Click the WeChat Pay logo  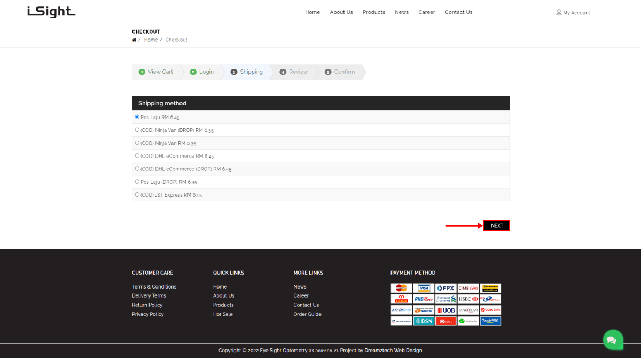(468, 321)
